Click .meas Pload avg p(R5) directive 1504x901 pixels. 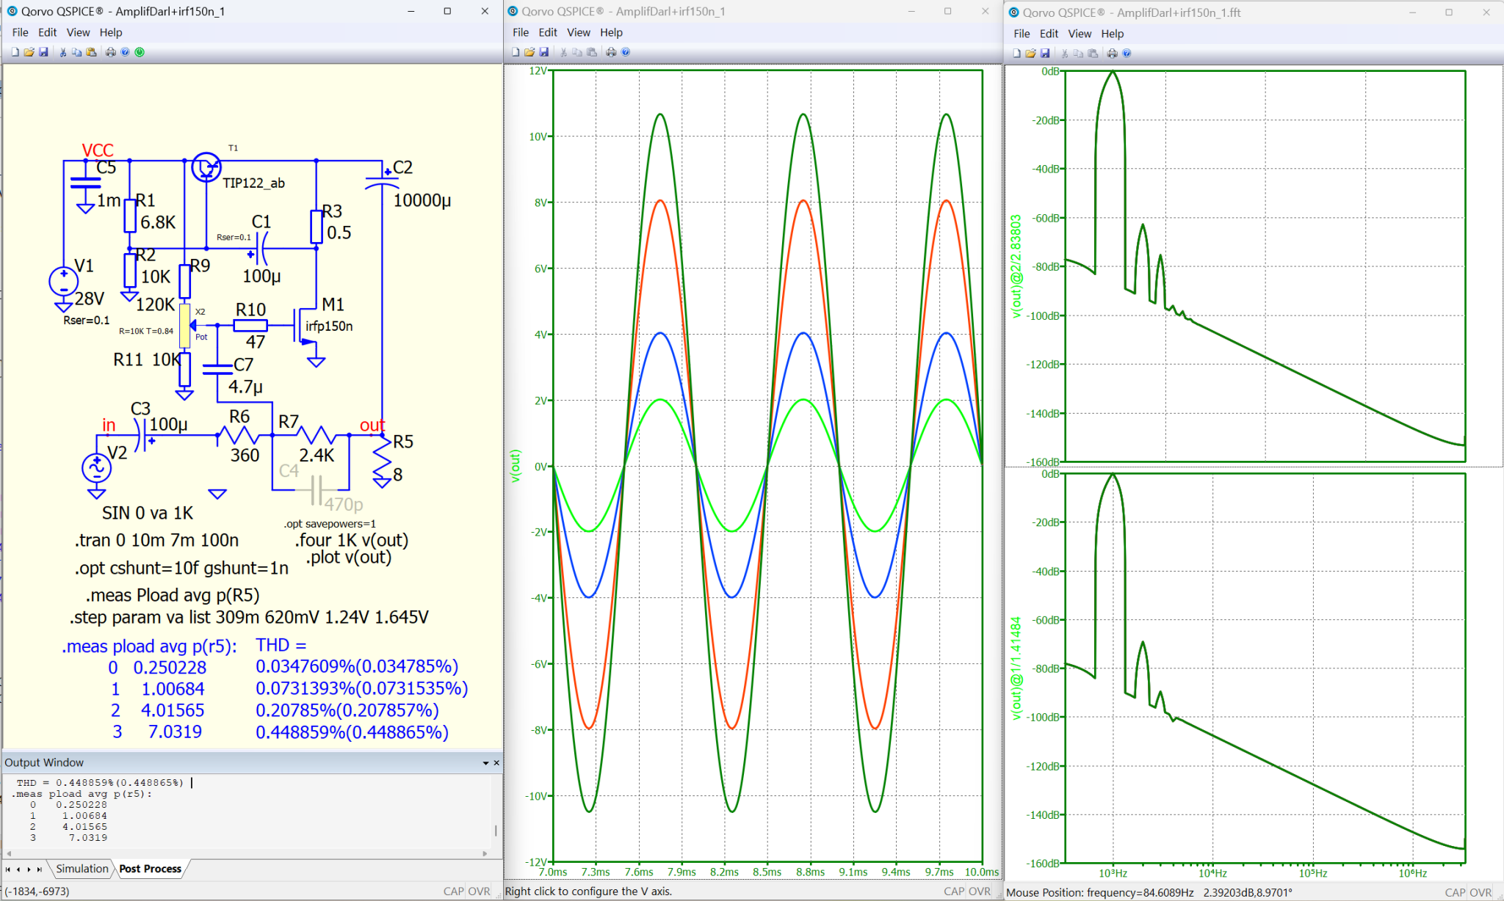(x=173, y=595)
